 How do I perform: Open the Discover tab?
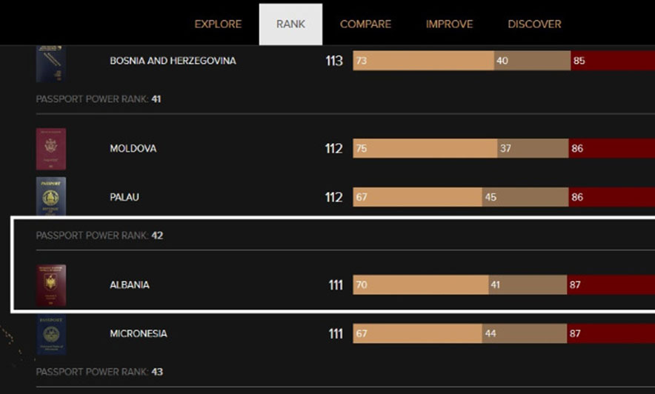pos(534,24)
